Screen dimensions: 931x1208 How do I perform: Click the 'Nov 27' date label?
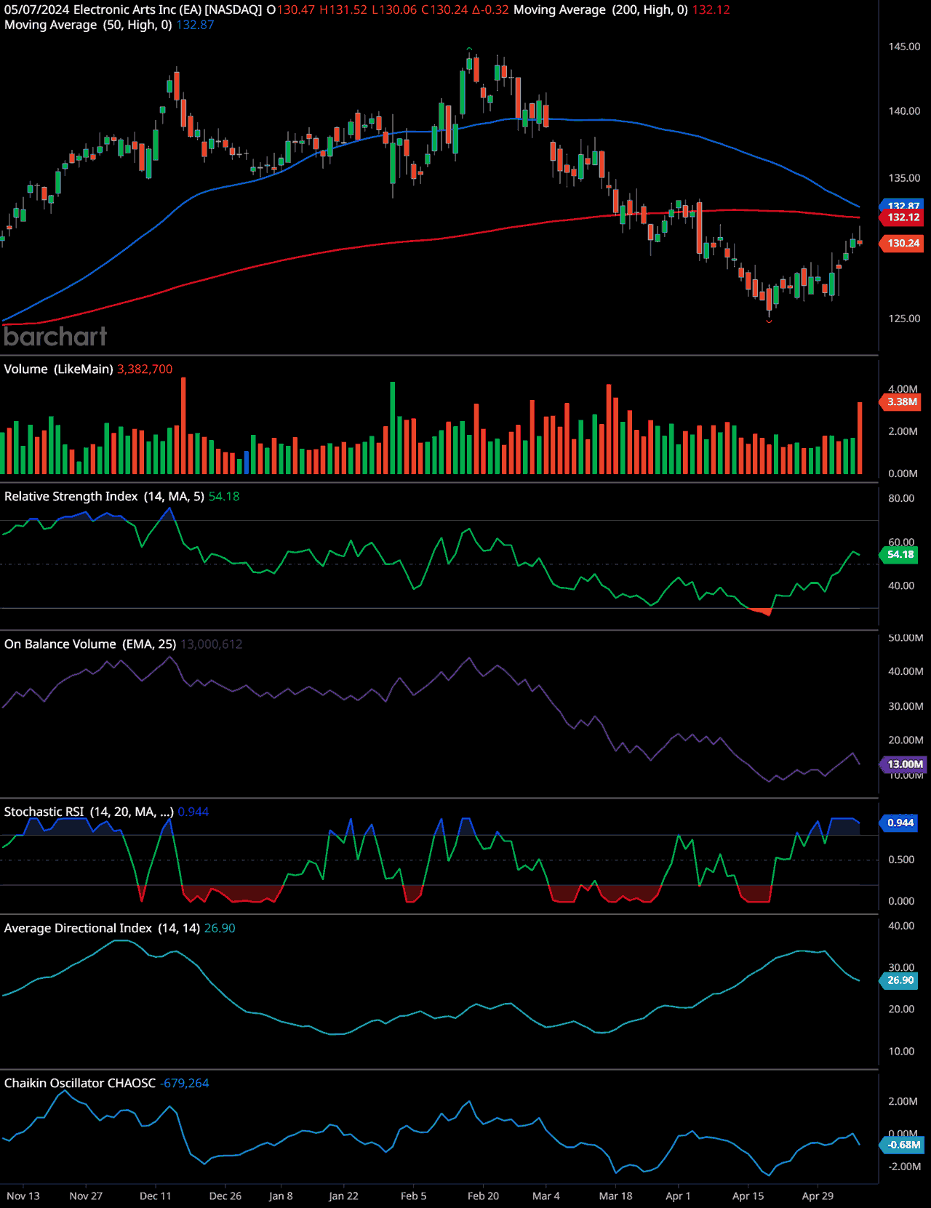pos(86,1196)
